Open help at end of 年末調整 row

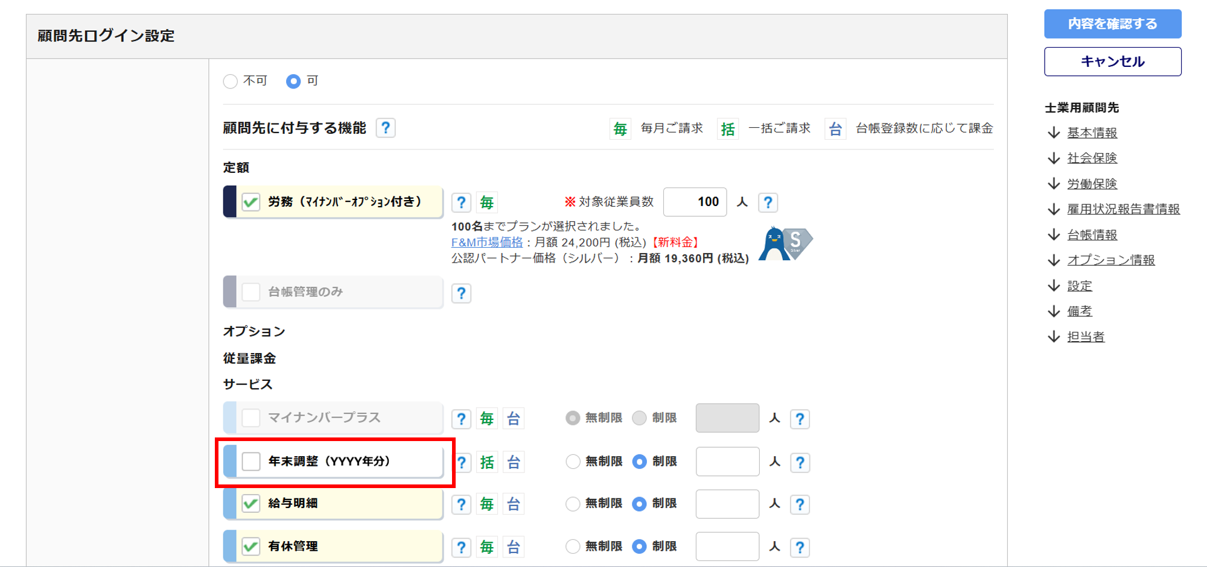800,462
